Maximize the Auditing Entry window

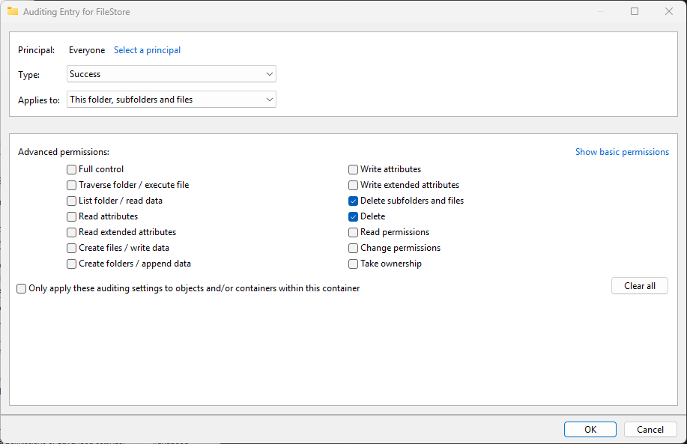point(635,12)
